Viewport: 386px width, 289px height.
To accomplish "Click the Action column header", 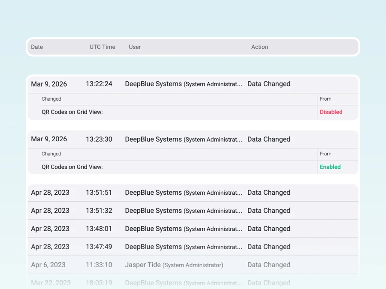I will click(259, 47).
